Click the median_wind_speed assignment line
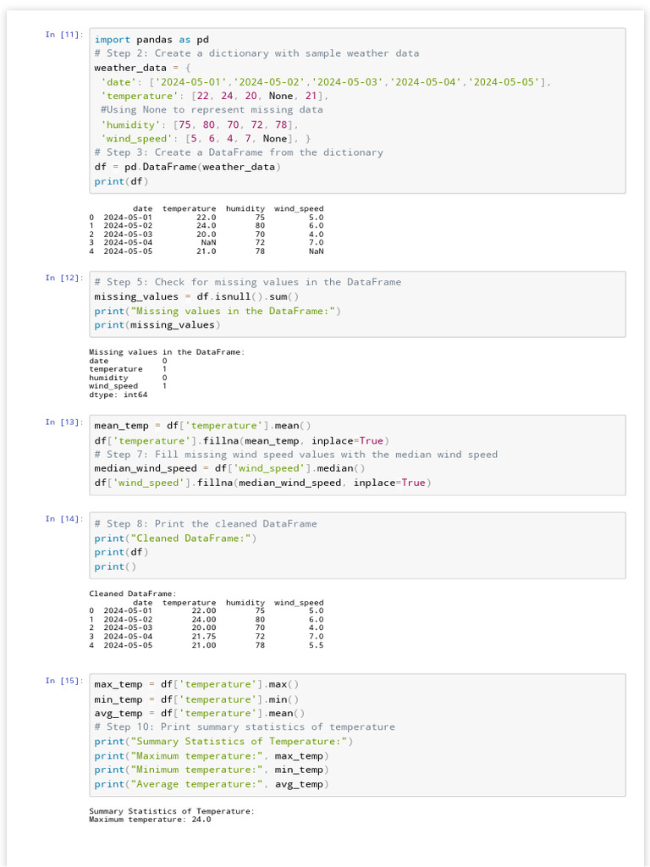This screenshot has width=650, height=867. pos(229,468)
